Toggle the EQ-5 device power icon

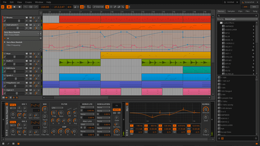(127, 104)
